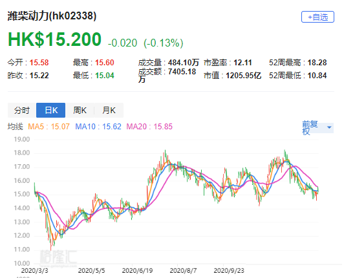The height and width of the screenshot is (278, 344).
Task: Open the 前复权 dropdown
Action: click(x=317, y=128)
